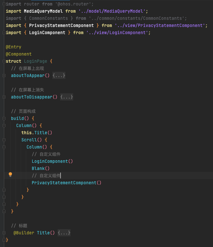Expand the folded aboutToDisappear() body
213x247 pixels.
(4, 97)
